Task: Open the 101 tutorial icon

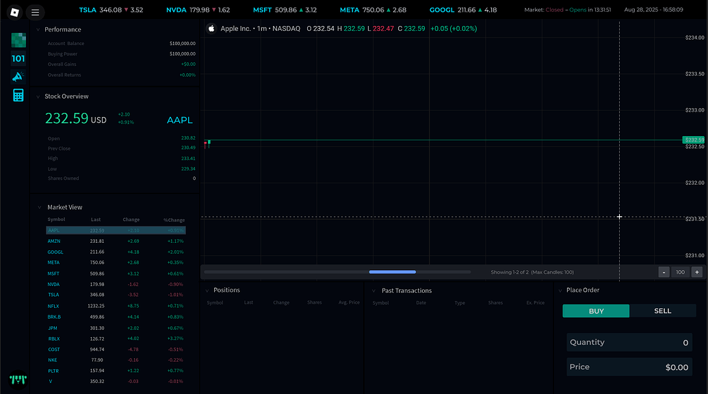Action: coord(18,59)
